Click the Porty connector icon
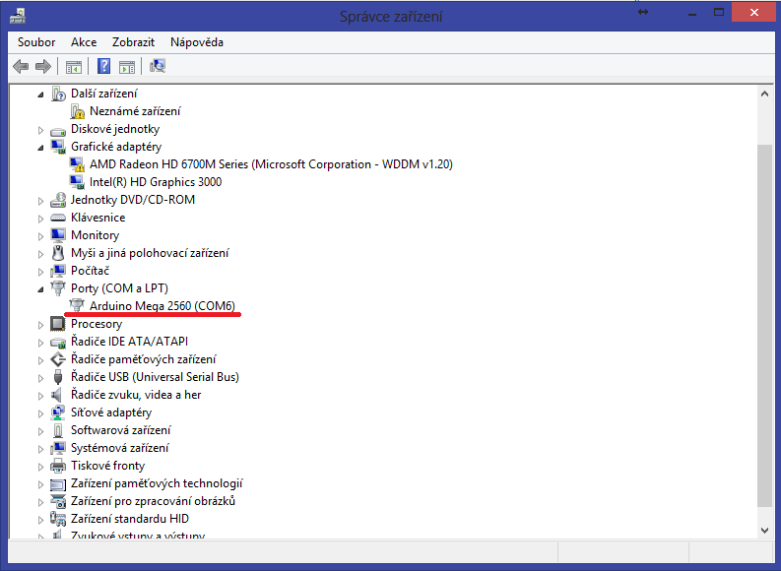 coord(58,287)
